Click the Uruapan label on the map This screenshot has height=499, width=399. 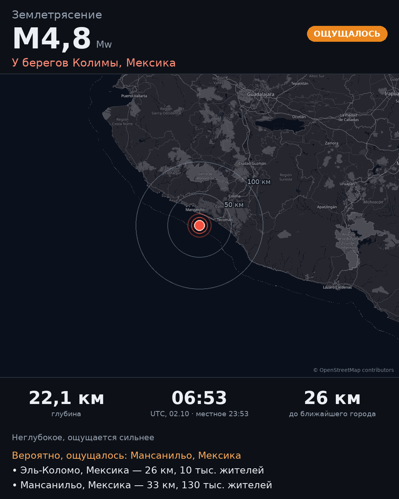tap(347, 184)
